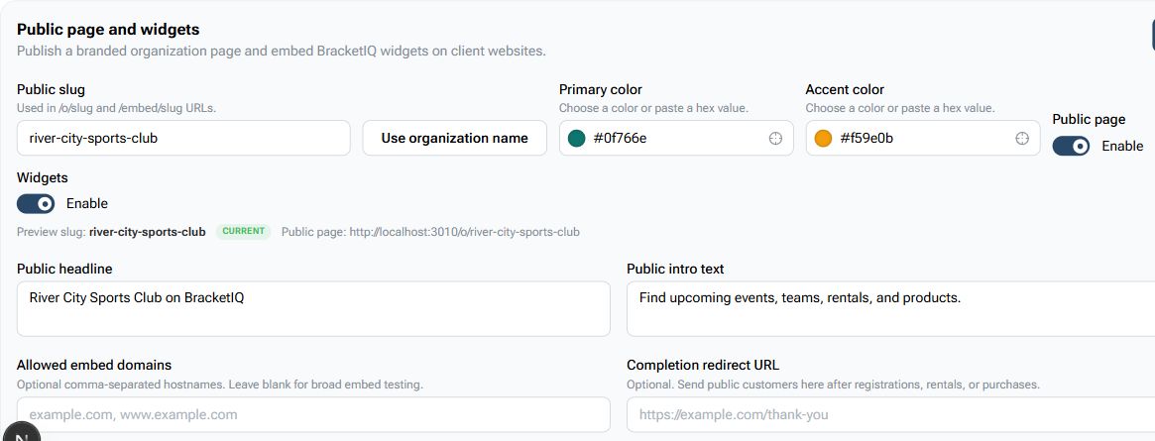The image size is (1155, 441).
Task: Click the Allowed embed domains label
Action: click(x=94, y=365)
